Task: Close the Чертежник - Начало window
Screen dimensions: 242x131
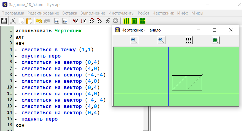Action: pyautogui.click(x=231, y=30)
